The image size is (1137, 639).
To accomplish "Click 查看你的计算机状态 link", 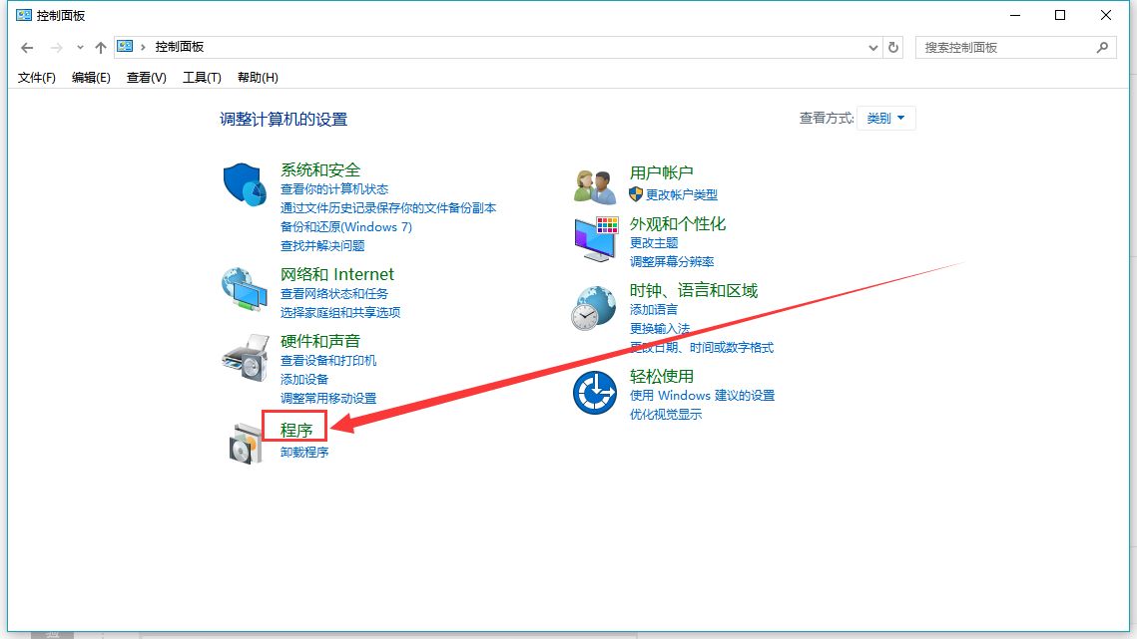I will tap(334, 189).
